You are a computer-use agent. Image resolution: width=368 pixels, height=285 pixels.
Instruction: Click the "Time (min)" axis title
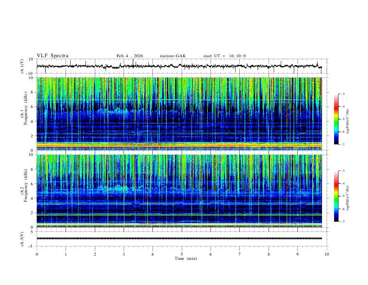(x=186, y=258)
